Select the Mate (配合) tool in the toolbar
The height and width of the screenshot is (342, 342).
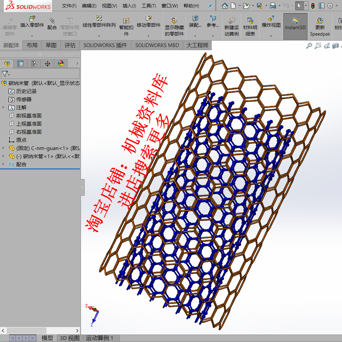click(x=52, y=24)
